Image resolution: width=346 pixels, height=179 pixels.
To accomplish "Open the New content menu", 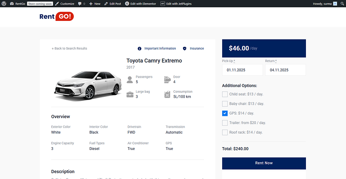I will coord(95,4).
